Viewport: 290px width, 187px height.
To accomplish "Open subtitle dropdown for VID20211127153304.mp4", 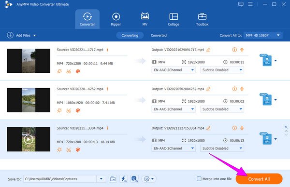I will [222, 148].
